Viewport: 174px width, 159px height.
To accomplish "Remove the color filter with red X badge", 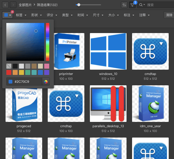I will click(12, 12).
